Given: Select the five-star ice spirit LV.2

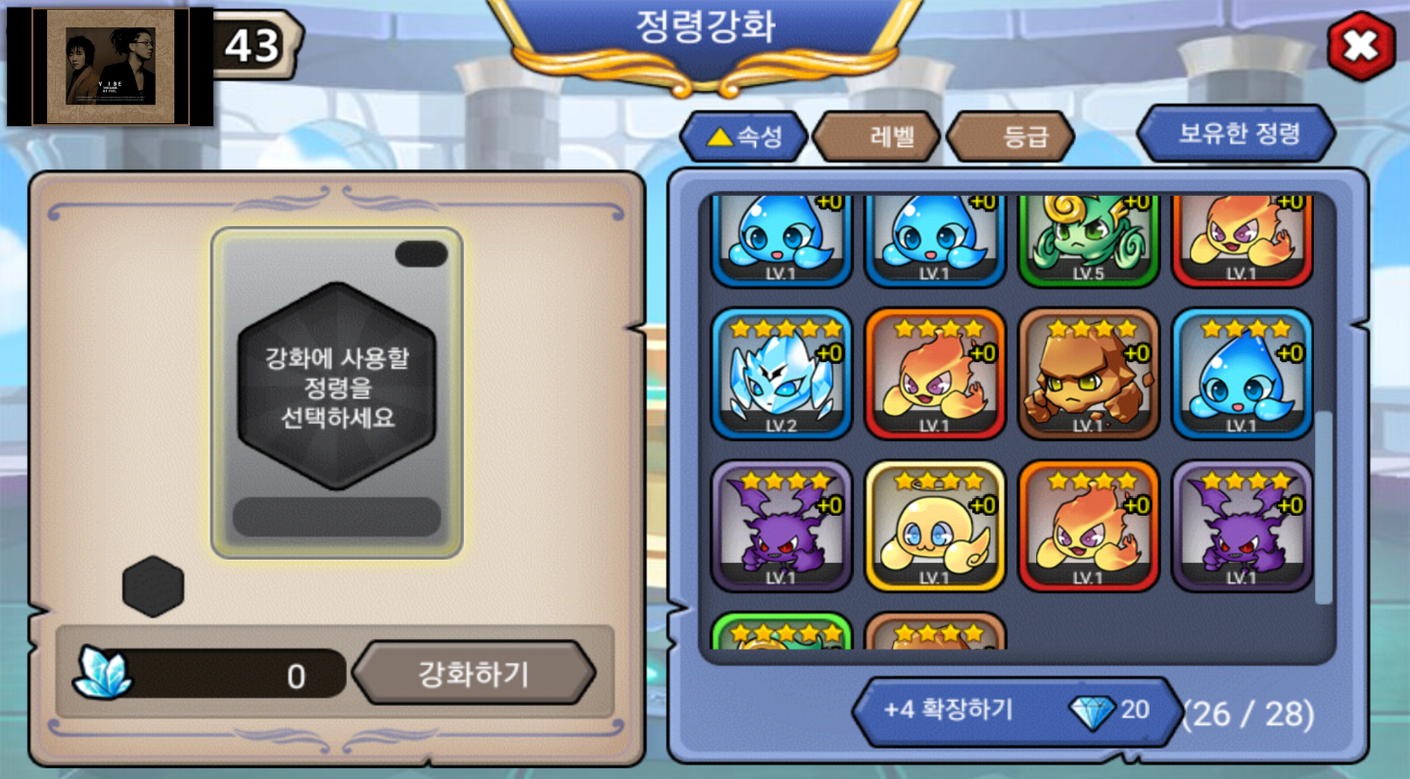Looking at the screenshot, I should [781, 374].
